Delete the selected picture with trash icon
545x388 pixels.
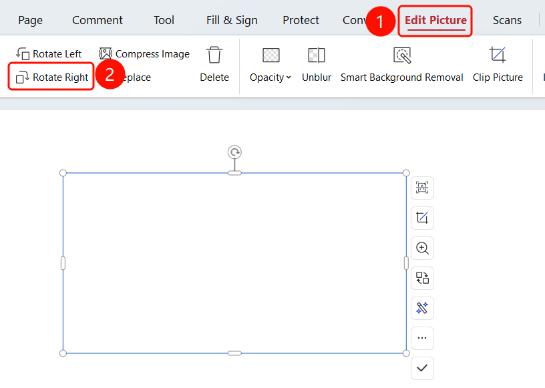[x=214, y=65]
